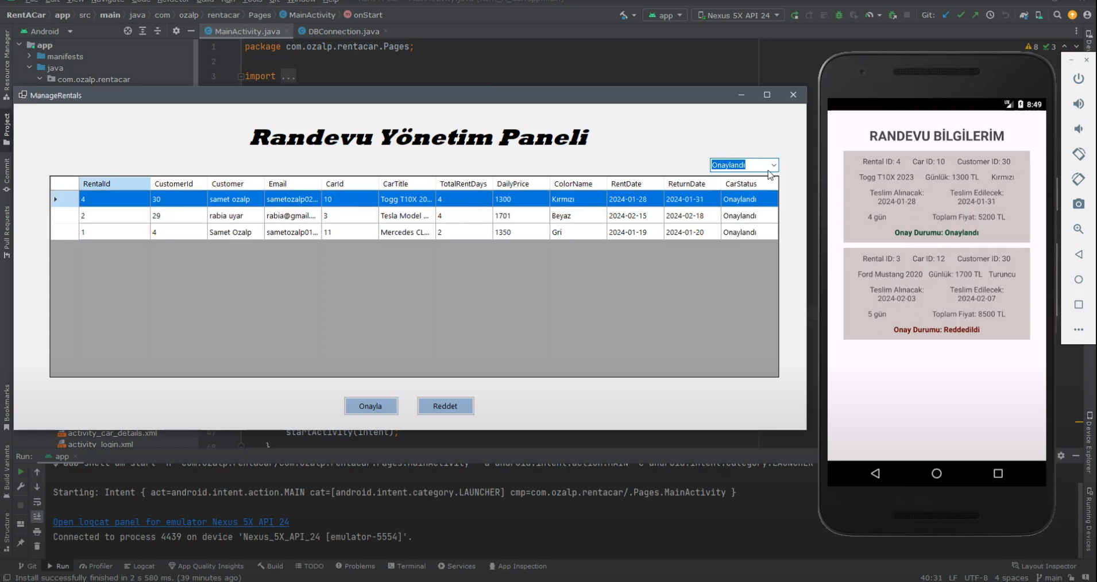This screenshot has height=582, width=1097.
Task: Select the rabia uyar rental row
Action: 230,216
